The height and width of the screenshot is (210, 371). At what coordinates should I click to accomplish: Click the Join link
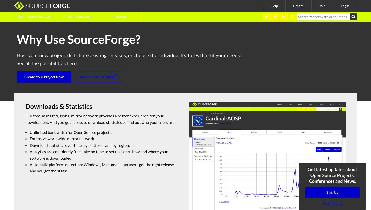pos(322,6)
